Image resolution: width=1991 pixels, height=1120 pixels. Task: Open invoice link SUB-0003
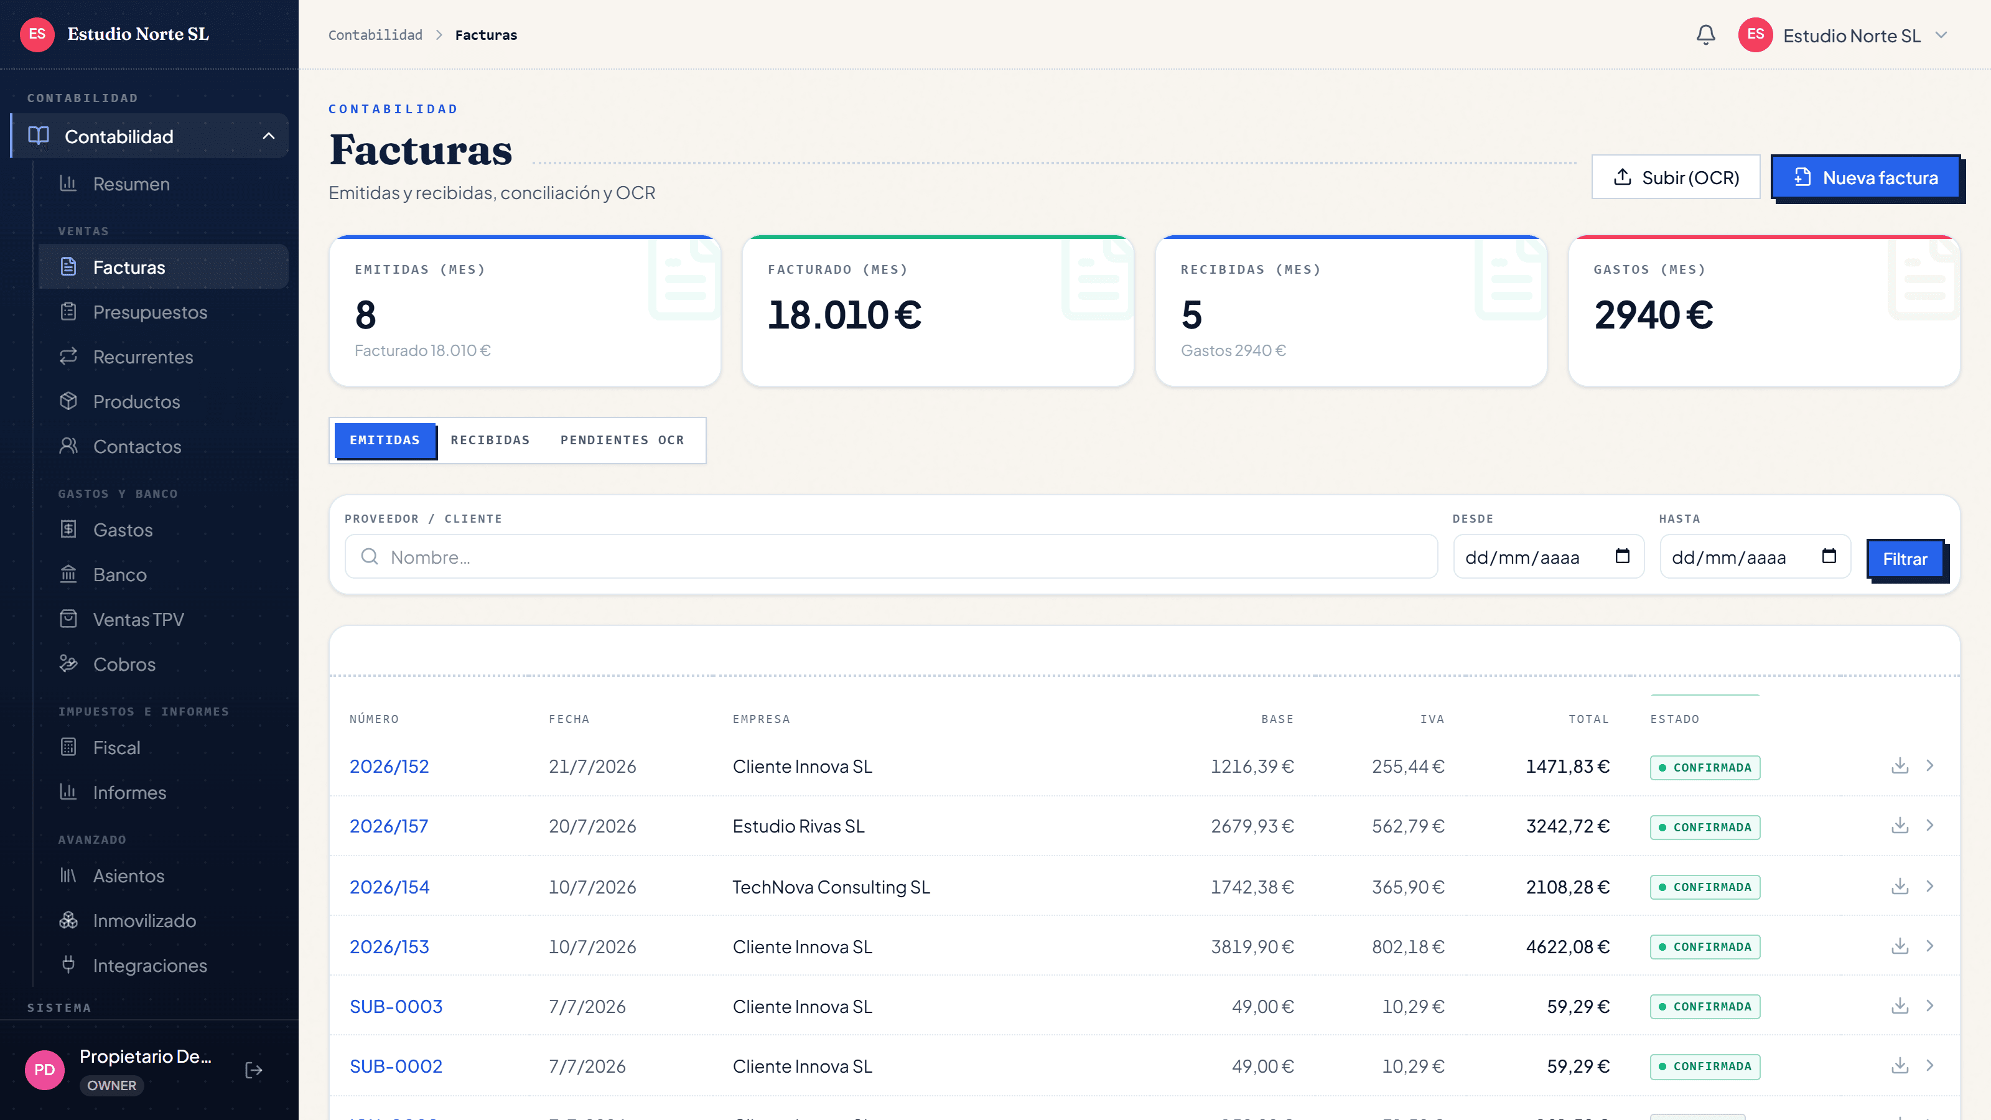coord(396,1006)
